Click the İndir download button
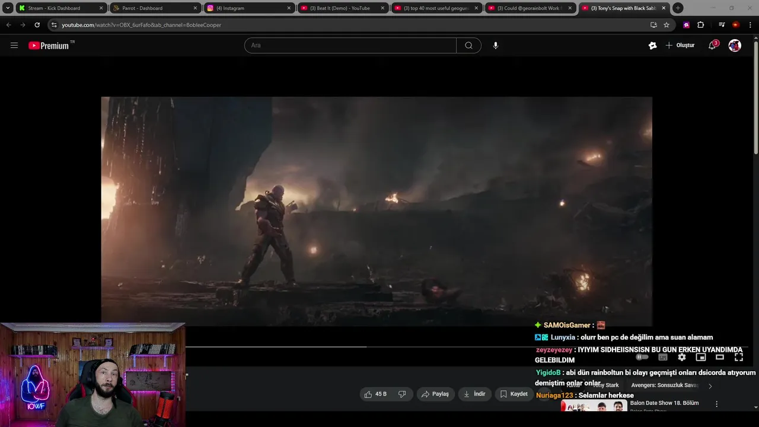This screenshot has width=759, height=427. [474, 394]
